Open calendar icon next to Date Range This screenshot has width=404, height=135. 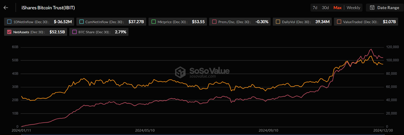click(372, 8)
